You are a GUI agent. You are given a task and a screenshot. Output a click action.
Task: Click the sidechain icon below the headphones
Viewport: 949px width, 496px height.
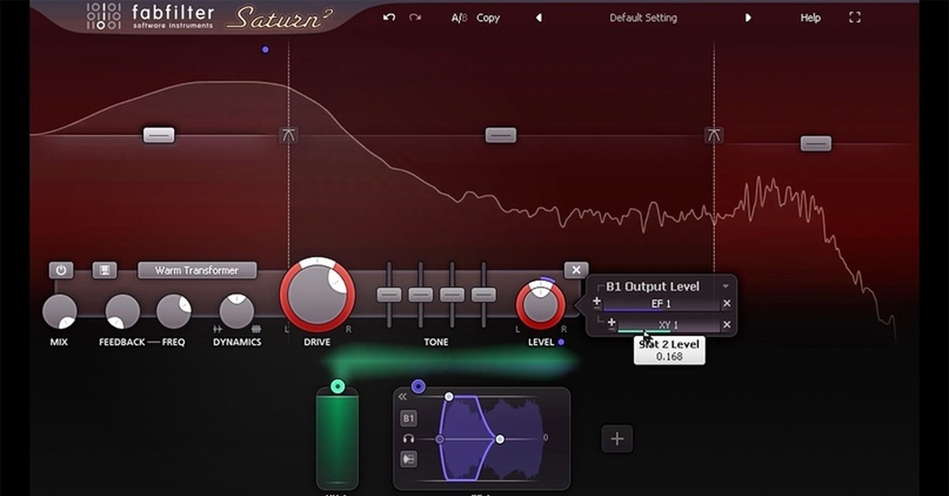click(x=409, y=459)
